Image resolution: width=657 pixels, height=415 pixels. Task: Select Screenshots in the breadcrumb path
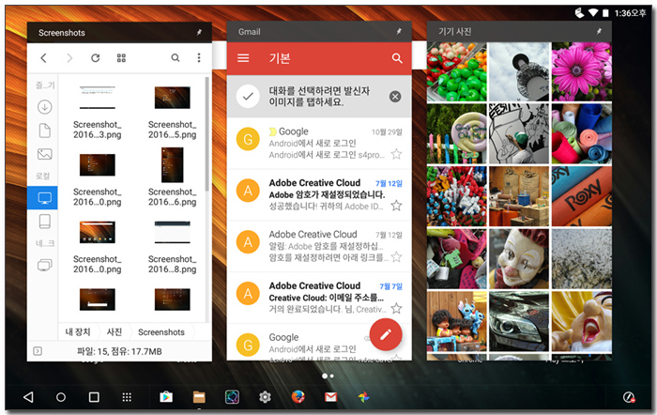(x=161, y=332)
